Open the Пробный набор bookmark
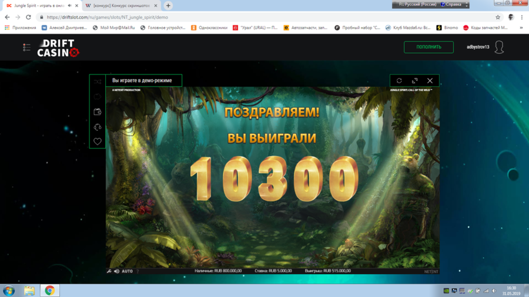The image size is (529, 297). point(357,28)
